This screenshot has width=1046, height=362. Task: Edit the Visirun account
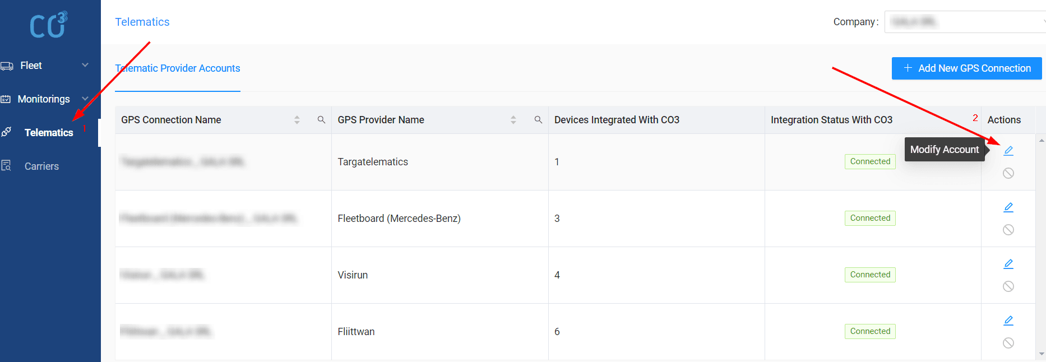pos(1008,264)
